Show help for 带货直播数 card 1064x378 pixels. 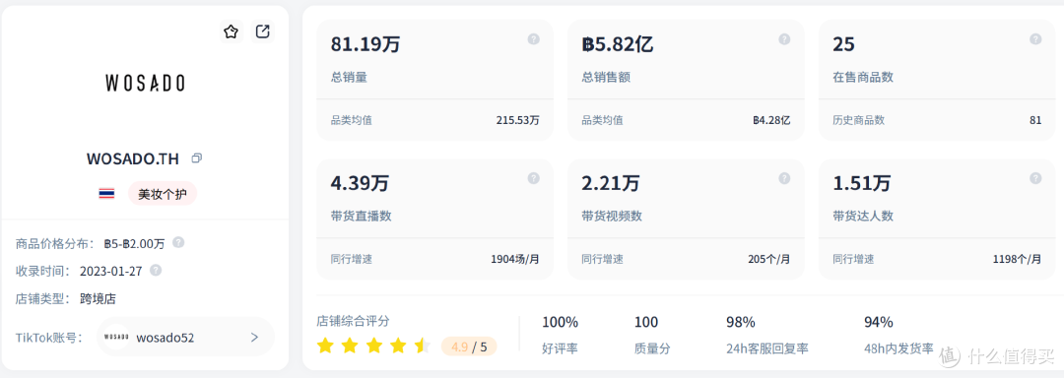(533, 178)
